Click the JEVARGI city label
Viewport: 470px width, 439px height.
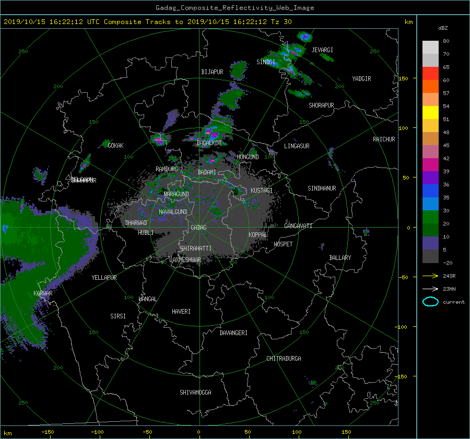[x=322, y=50]
